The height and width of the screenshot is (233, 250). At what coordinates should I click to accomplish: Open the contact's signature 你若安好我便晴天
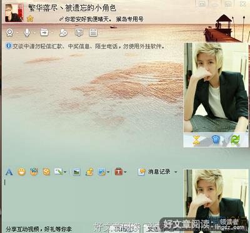pyautogui.click(x=87, y=19)
